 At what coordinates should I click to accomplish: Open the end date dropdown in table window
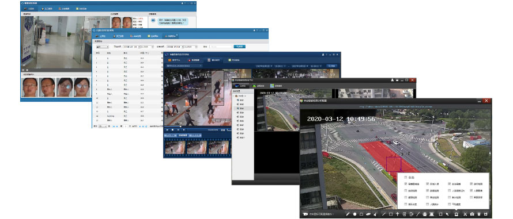(183, 47)
